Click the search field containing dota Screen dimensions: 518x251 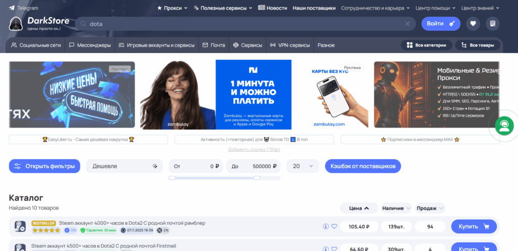245,24
